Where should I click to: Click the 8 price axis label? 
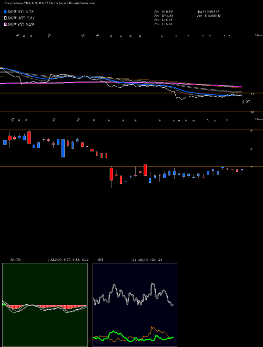click(251, 149)
